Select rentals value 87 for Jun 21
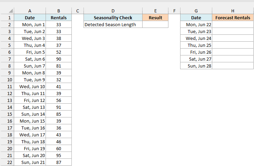Image resolution: width=254 pixels, height=166 pixels. coord(59,162)
